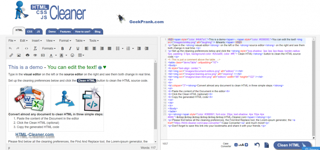The image size is (320, 150).
Task: Open the table dropdown arrow in toolbar
Action: click(84, 55)
